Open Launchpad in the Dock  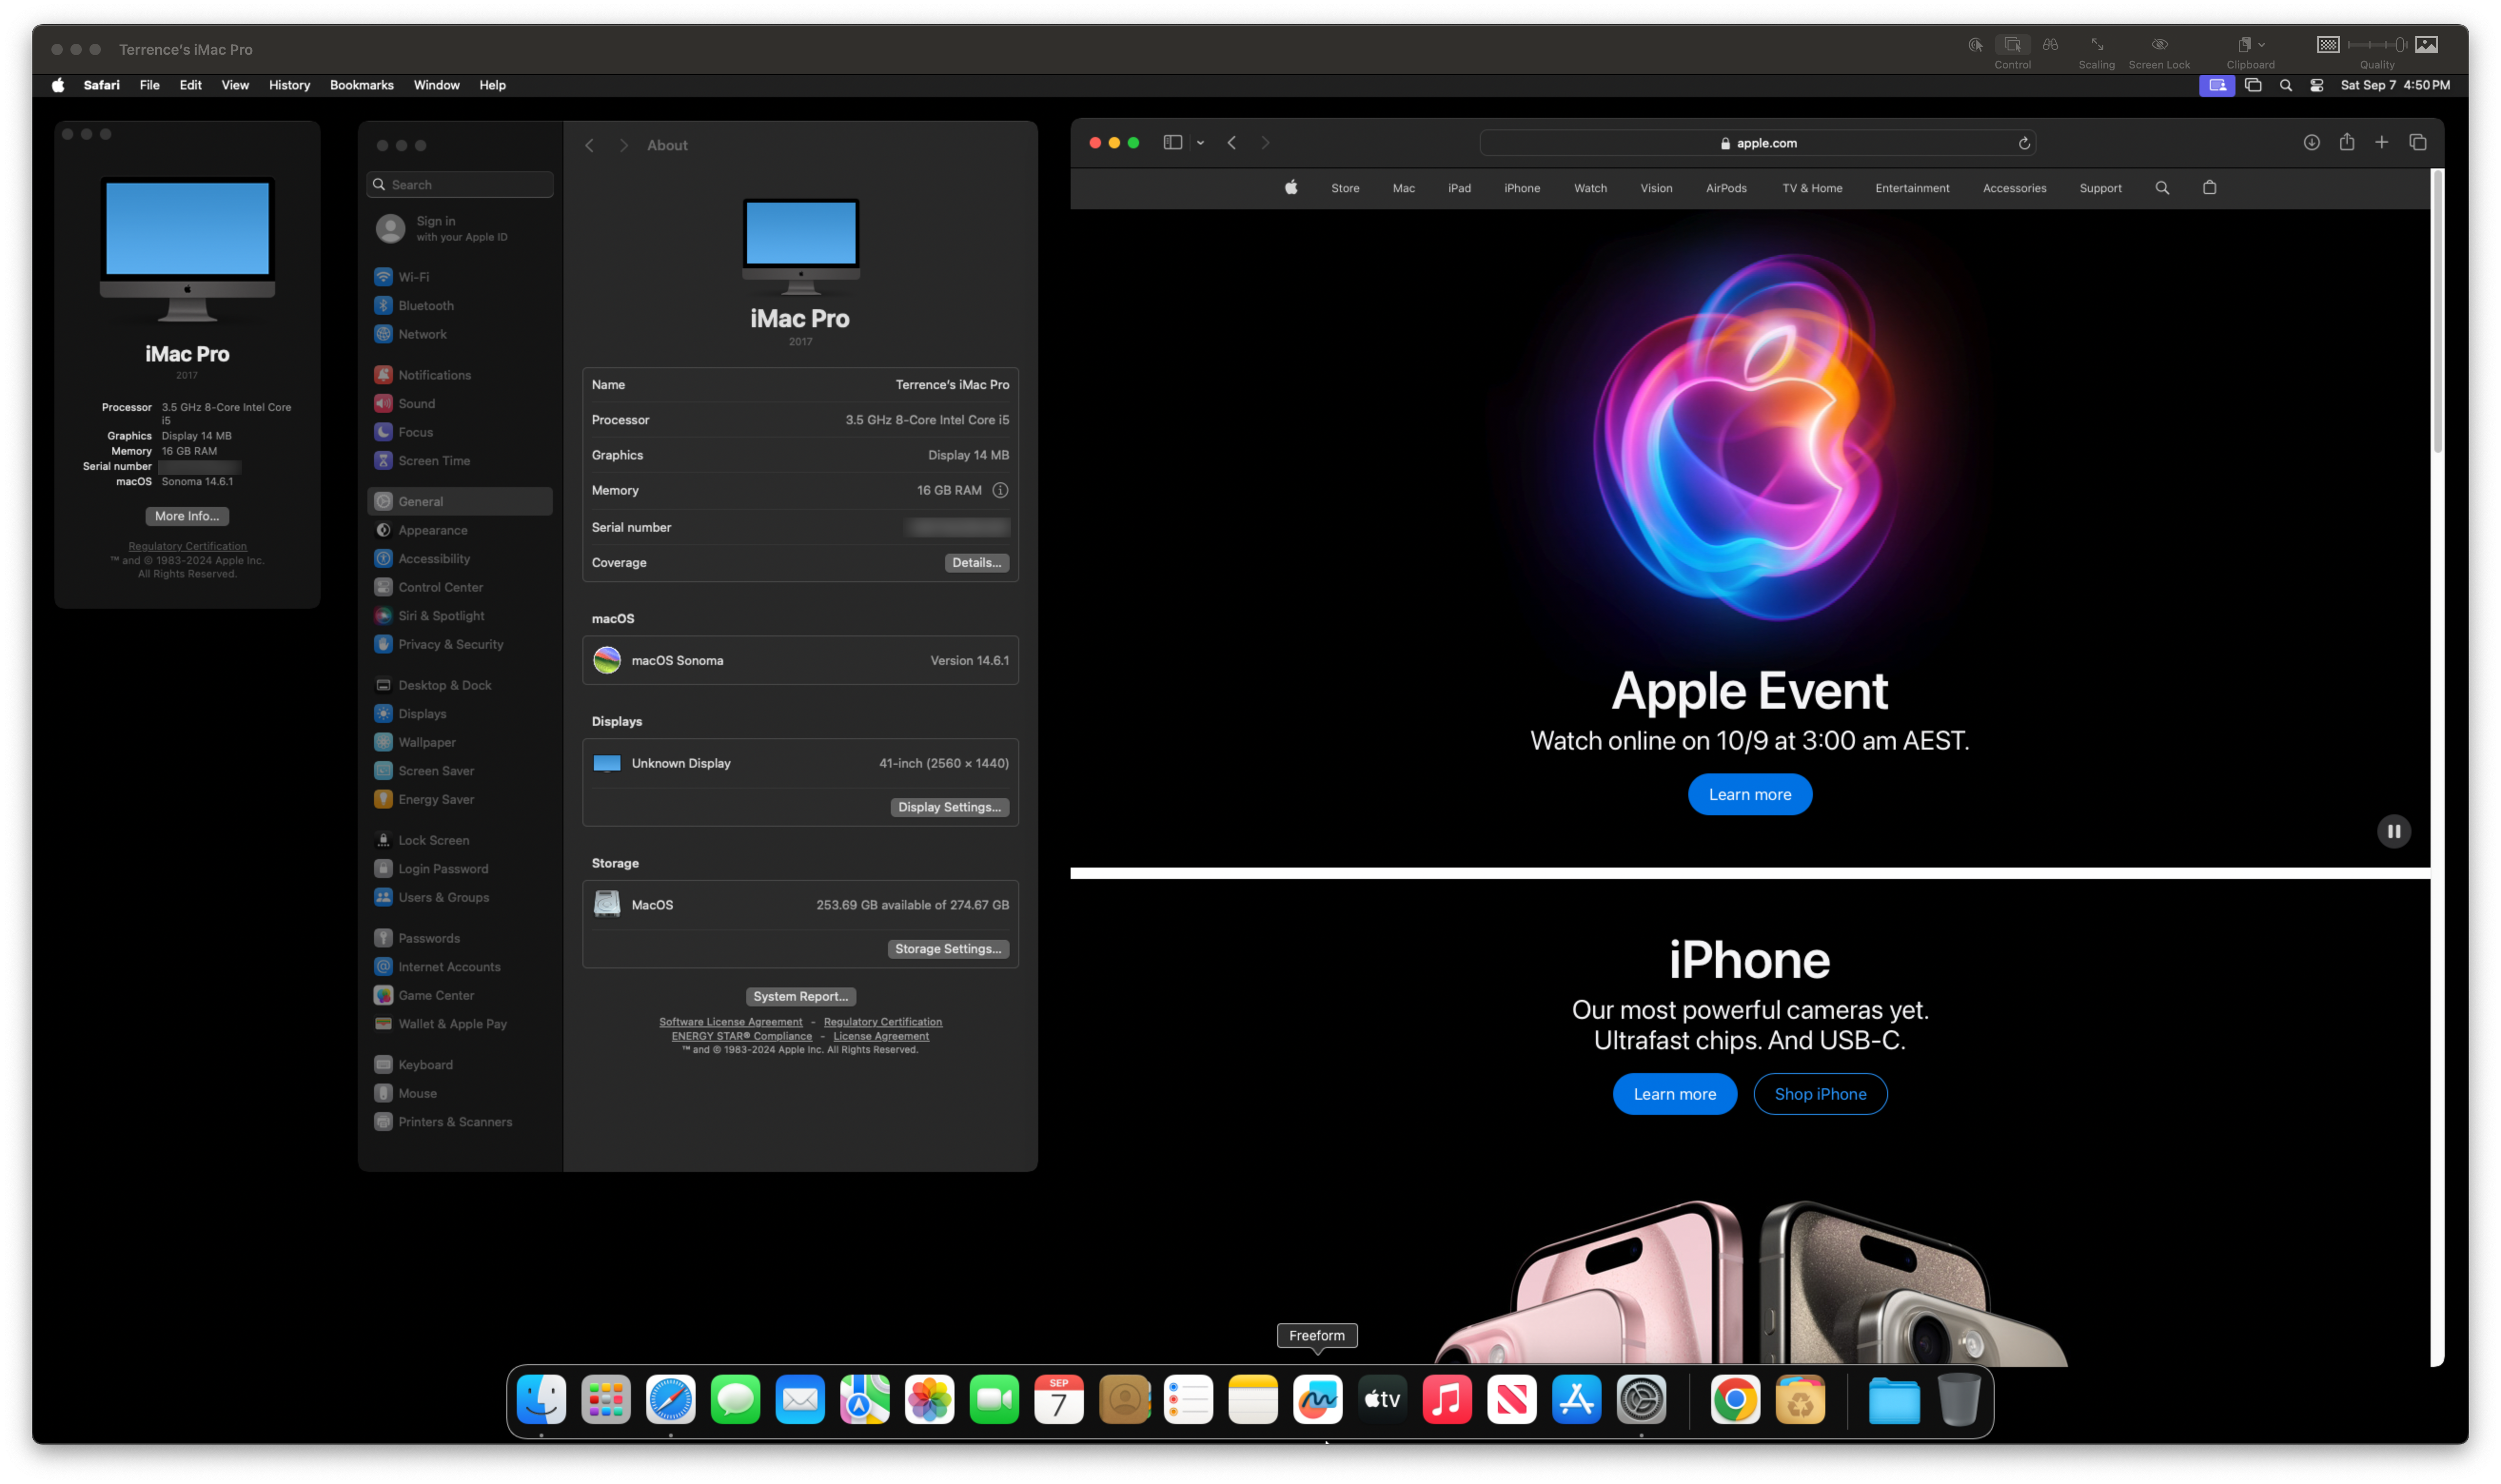[606, 1400]
